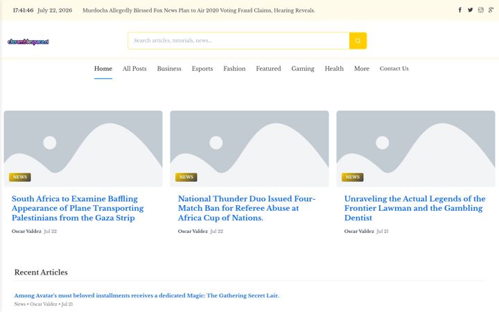Open the Contact Us page

394,69
